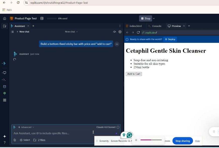Click the model info icon beside Claude 4.0 Sonnet

pyautogui.click(x=118, y=127)
